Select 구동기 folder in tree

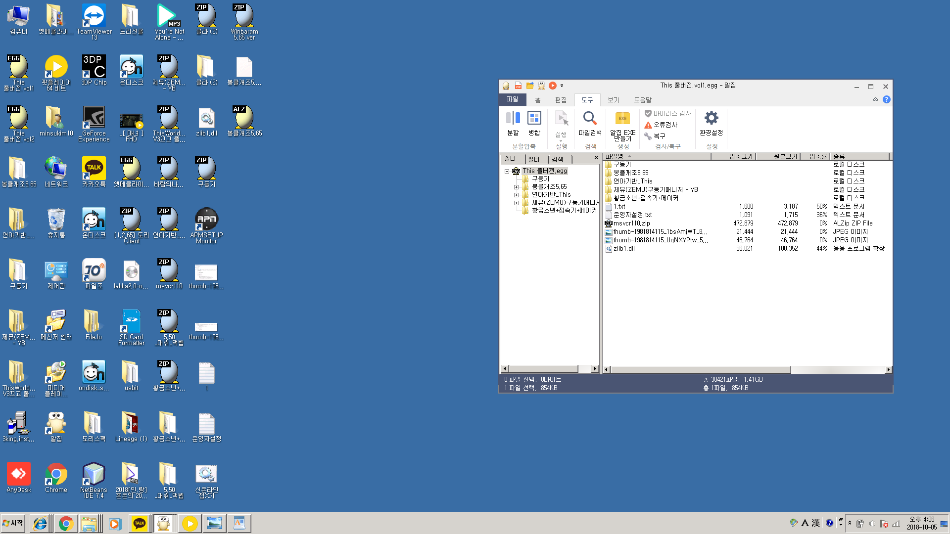(x=540, y=179)
